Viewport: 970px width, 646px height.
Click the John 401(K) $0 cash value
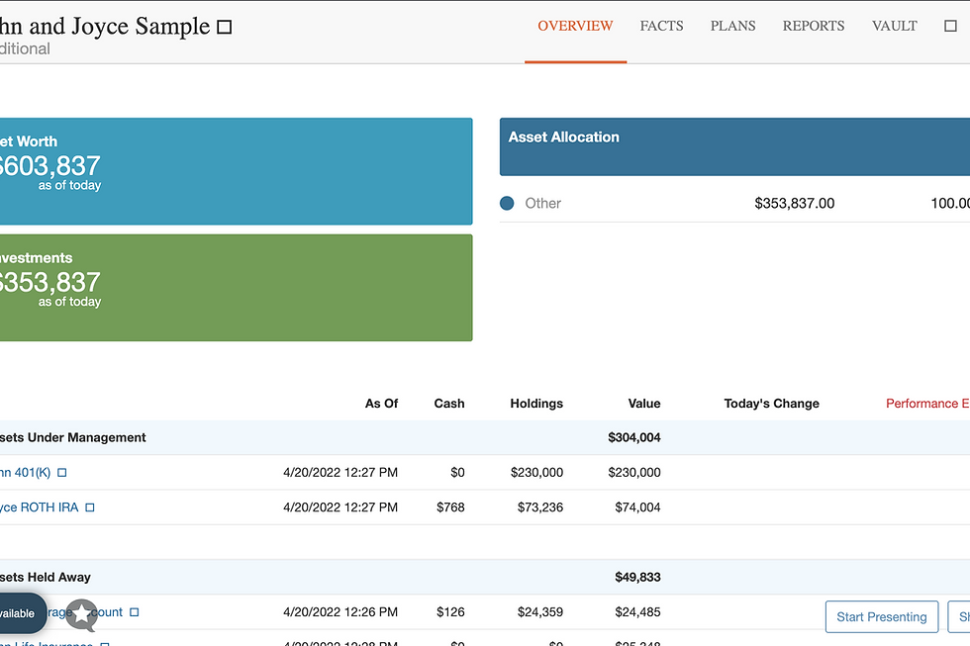[x=457, y=473]
